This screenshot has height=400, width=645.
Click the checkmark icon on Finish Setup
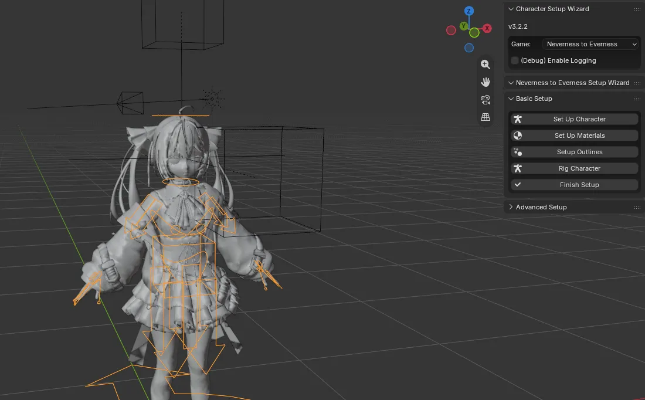click(518, 185)
